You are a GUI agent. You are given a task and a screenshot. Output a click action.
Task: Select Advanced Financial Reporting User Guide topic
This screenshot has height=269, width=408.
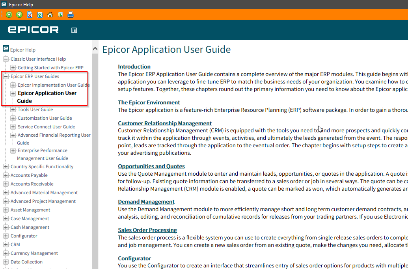click(x=54, y=139)
